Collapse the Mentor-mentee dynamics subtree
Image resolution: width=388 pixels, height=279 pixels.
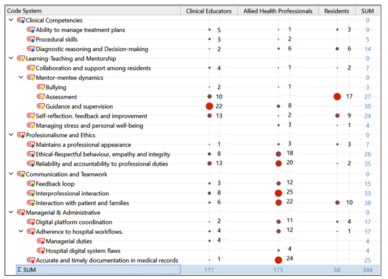[x=21, y=77]
